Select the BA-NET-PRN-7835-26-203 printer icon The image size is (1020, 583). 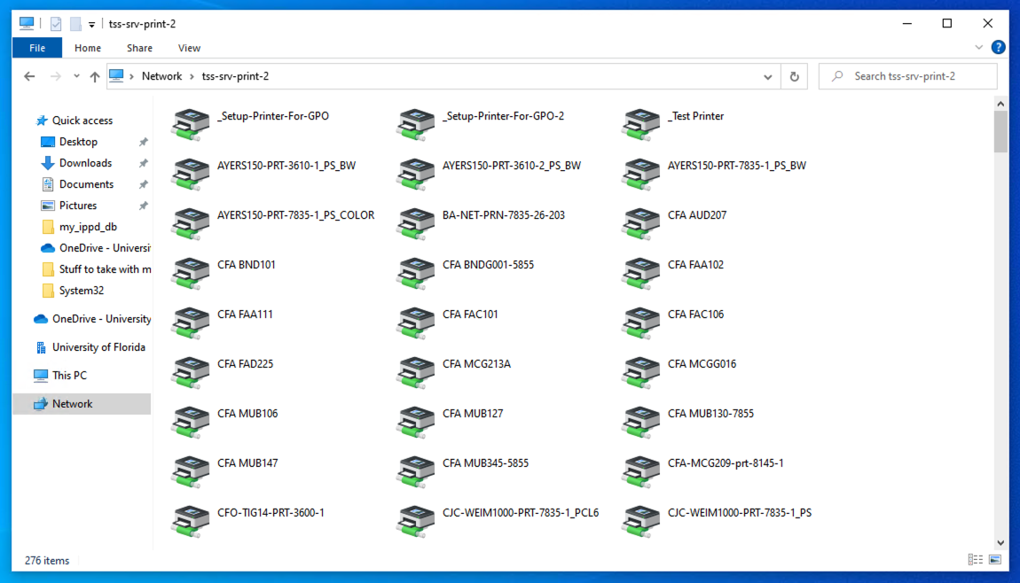click(415, 223)
